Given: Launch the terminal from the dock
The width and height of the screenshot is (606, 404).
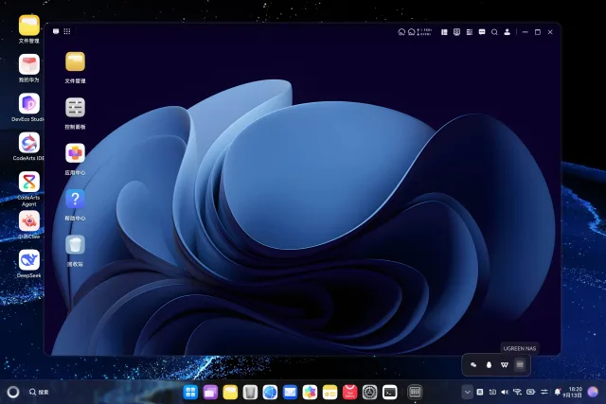Looking at the screenshot, I should (x=389, y=393).
